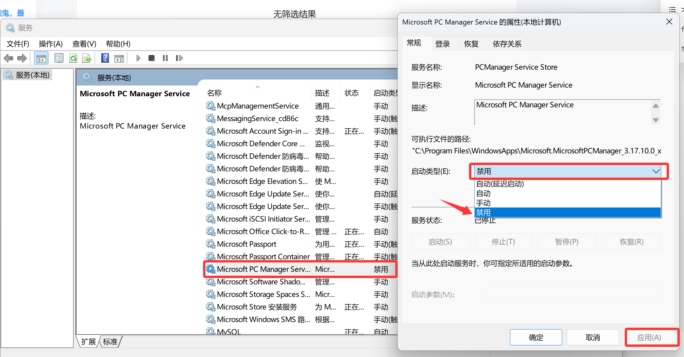Viewport: 684px width, 357px height.
Task: Click the Show/Hide Action Pane icon
Action: 119,58
